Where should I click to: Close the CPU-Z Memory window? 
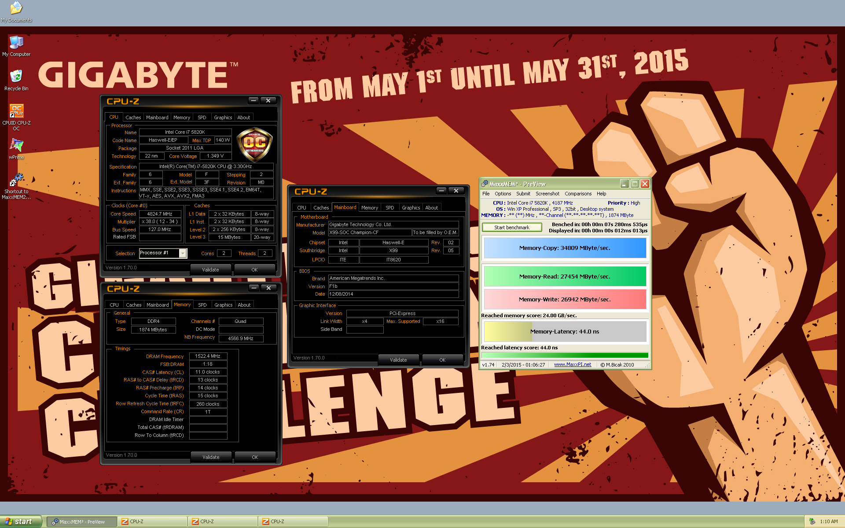[x=268, y=288]
